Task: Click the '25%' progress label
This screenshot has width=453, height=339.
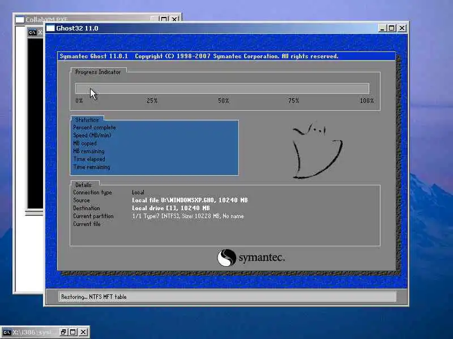Action: point(152,101)
